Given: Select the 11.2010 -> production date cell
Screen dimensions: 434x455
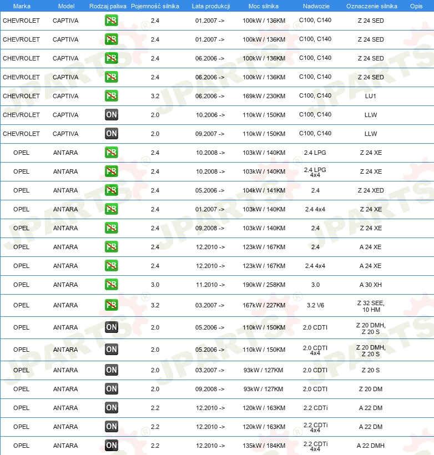Looking at the screenshot, I should coord(210,285).
